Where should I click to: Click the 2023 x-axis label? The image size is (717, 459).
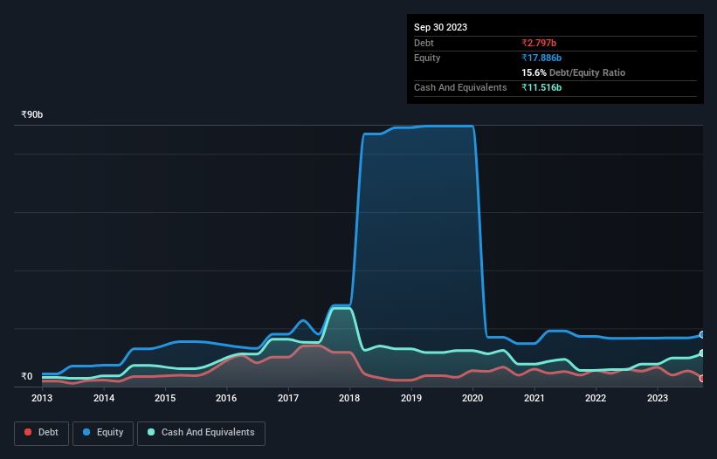pyautogui.click(x=657, y=398)
